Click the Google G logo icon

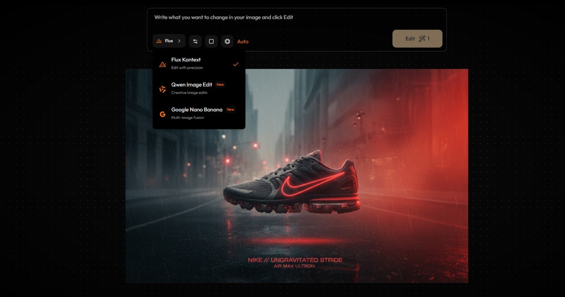coord(163,114)
